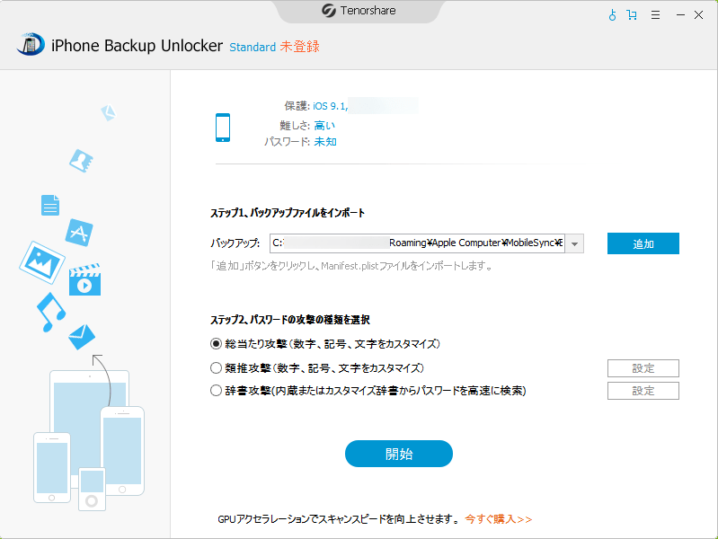Screen dimensions: 718x539
Task: Click the contacts book sidebar icon
Action: pos(81,161)
